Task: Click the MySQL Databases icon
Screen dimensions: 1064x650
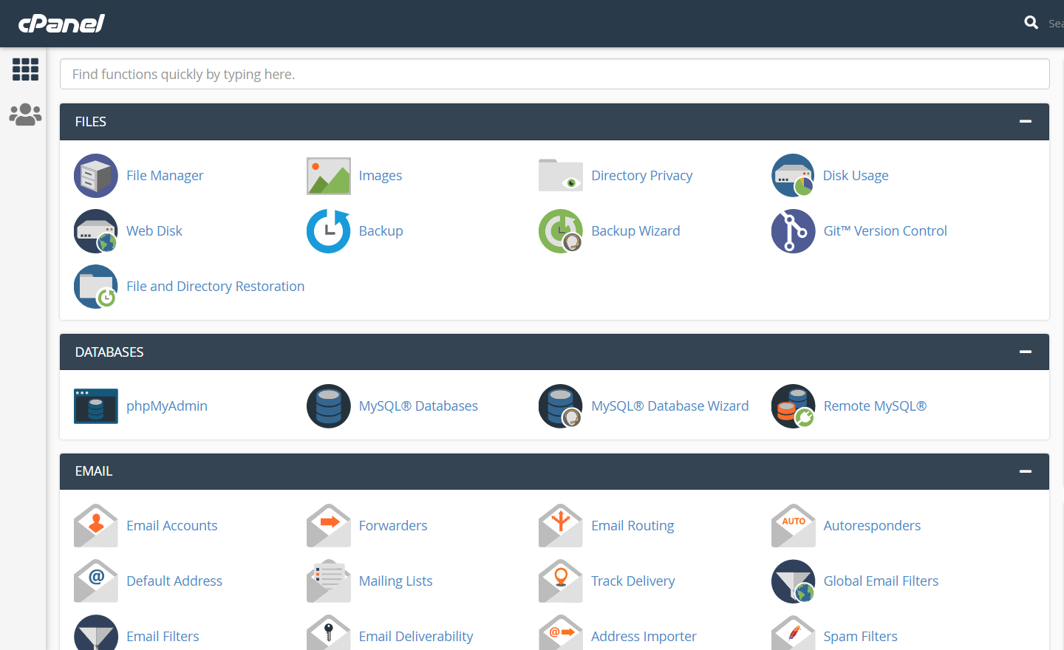Action: coord(329,406)
